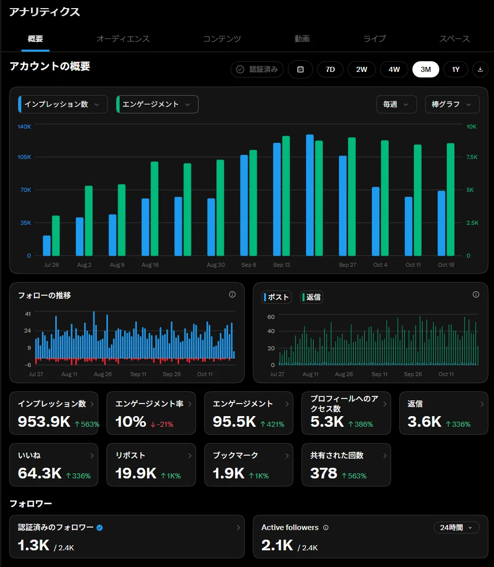
Task: Click the info icon on フォローの推移 card
Action: point(233,295)
